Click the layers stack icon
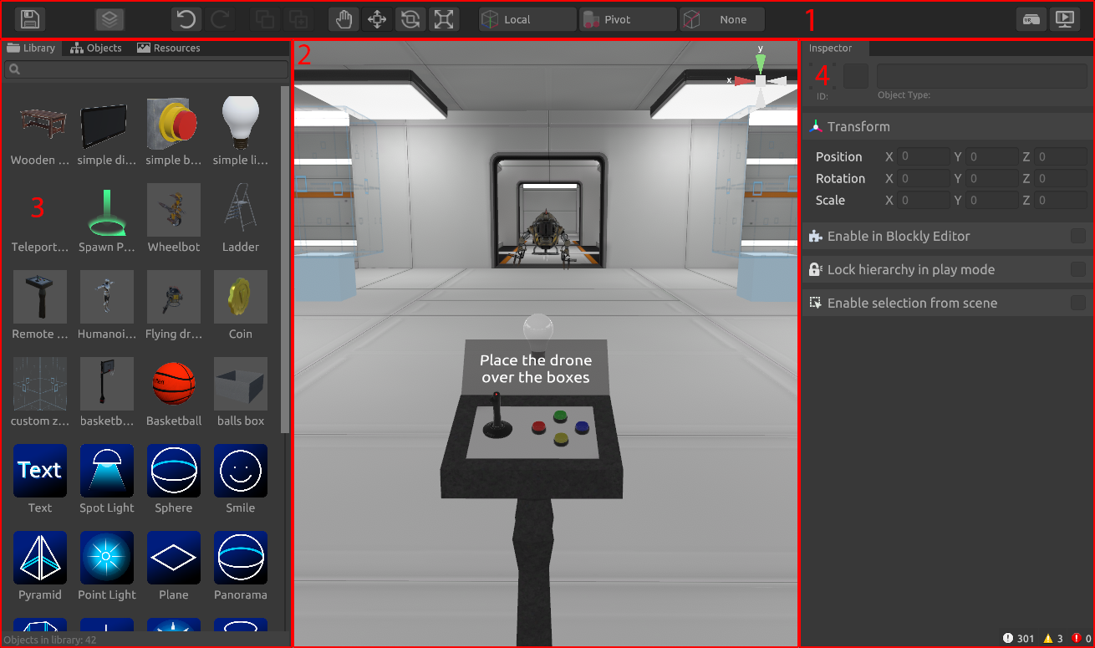The height and width of the screenshot is (648, 1095). tap(109, 19)
